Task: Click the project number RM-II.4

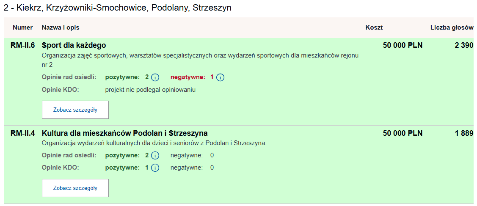Action: (x=23, y=133)
